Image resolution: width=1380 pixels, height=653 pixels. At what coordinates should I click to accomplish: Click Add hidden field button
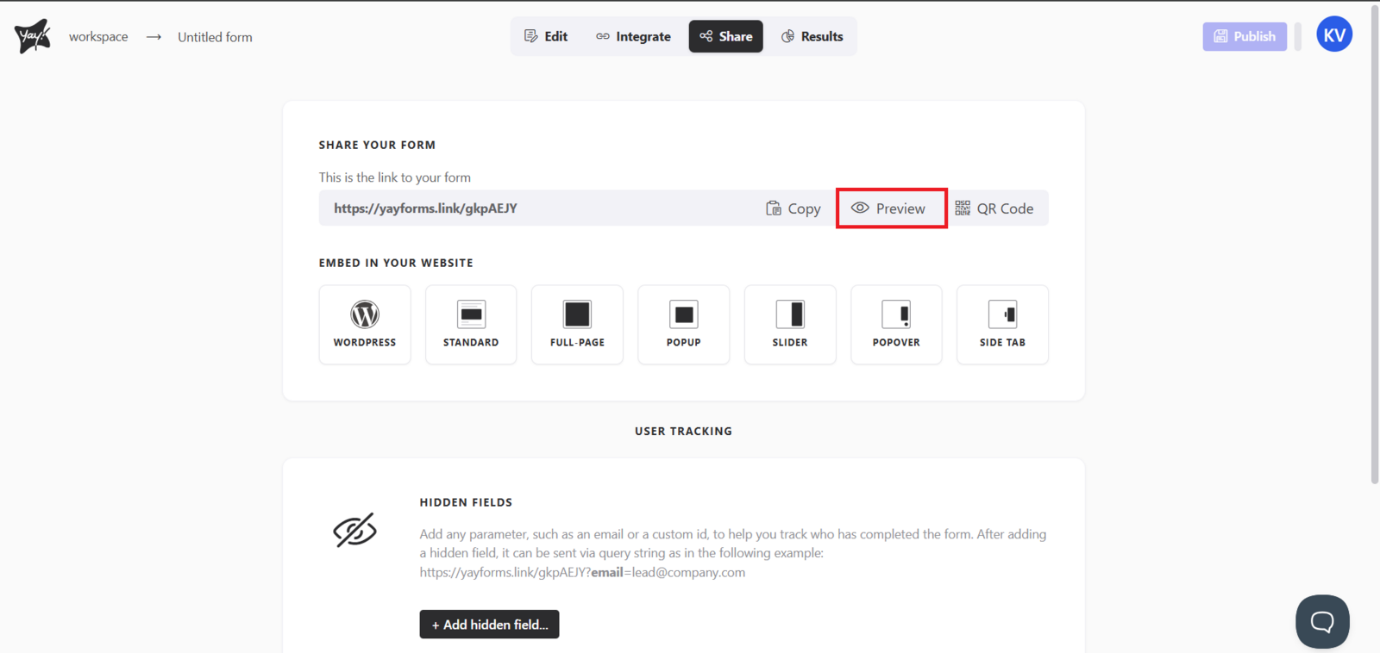[489, 625]
